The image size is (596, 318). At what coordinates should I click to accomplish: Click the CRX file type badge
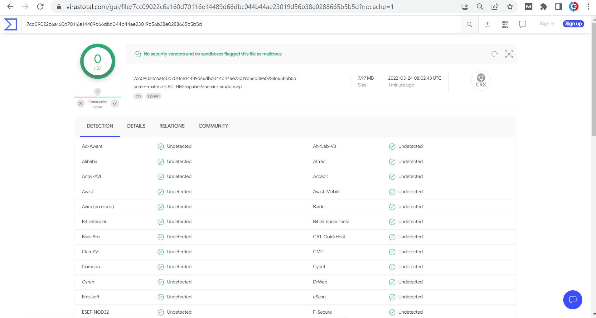[x=481, y=81]
